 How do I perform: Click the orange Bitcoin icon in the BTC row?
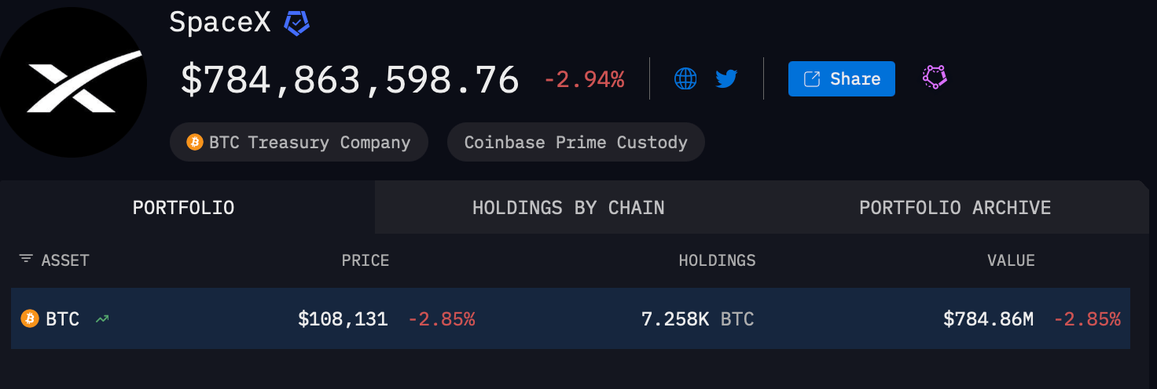[x=29, y=318]
